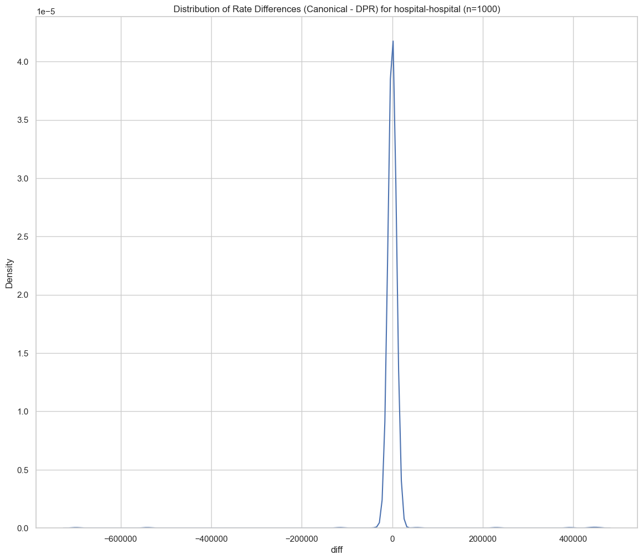Image resolution: width=643 pixels, height=560 pixels.
Task: Select the −400000 x-axis tick label
Action: (x=211, y=538)
